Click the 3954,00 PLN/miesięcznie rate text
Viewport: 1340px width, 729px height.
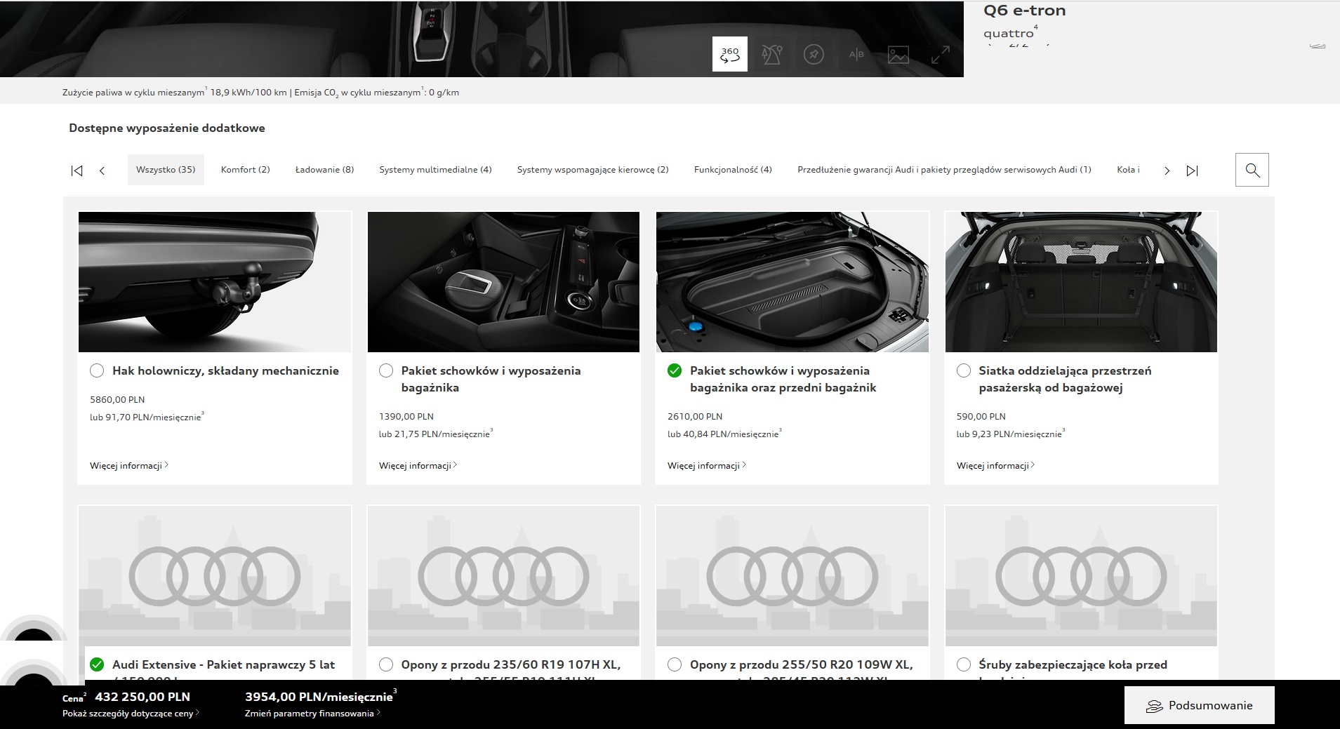pyautogui.click(x=319, y=697)
